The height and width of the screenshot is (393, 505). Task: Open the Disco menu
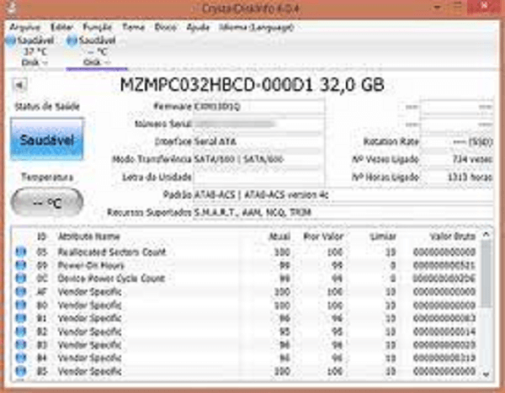click(165, 27)
